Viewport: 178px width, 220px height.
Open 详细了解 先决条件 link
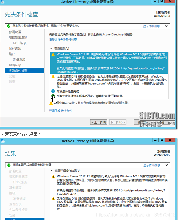pyautogui.click(x=61, y=111)
